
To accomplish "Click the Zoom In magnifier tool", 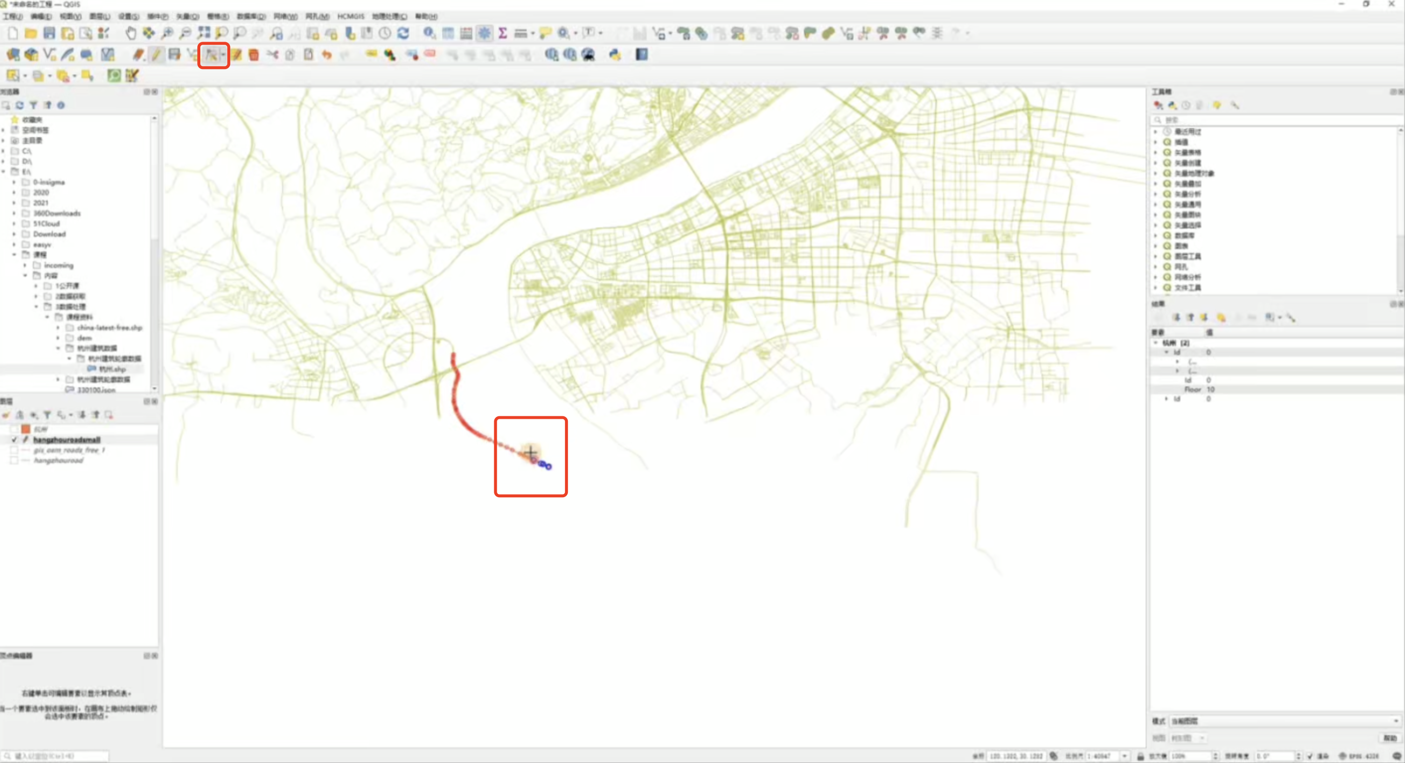I will pyautogui.click(x=167, y=33).
